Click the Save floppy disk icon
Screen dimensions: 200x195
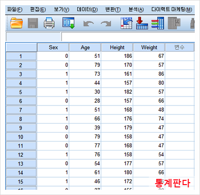[33, 23]
